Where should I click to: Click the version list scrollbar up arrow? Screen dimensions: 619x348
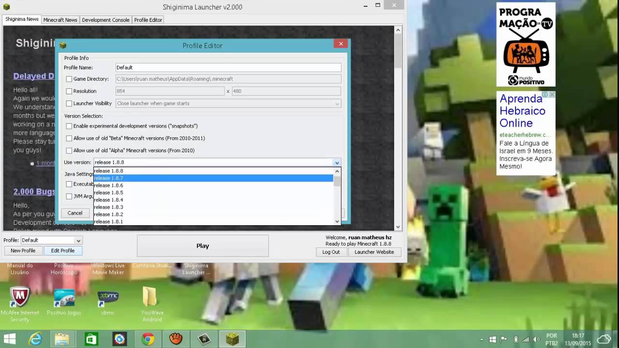coord(338,171)
